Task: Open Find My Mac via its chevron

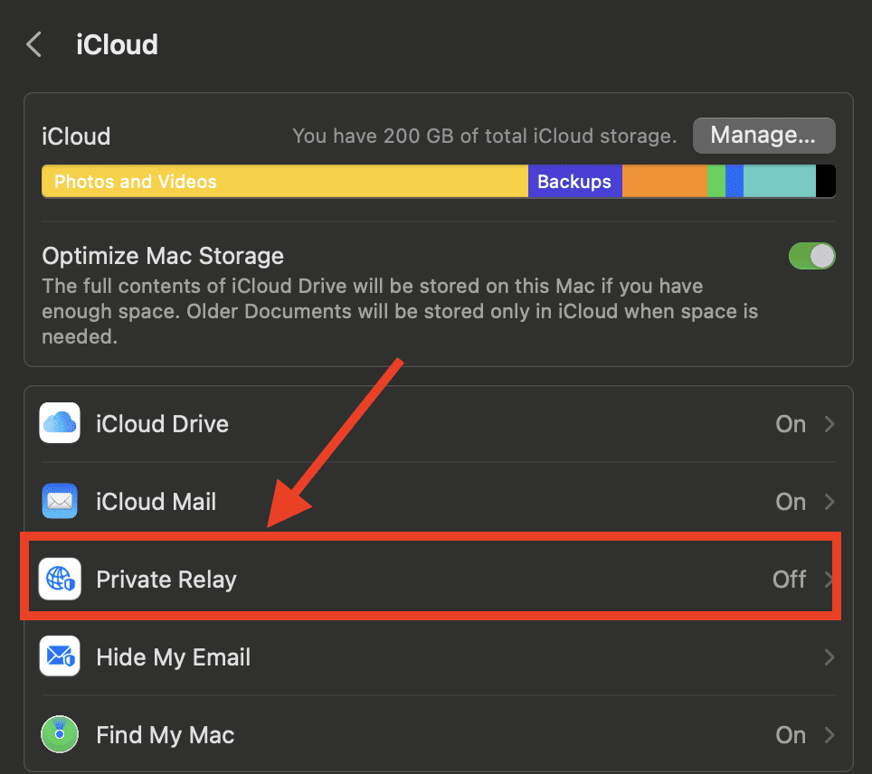Action: (829, 735)
